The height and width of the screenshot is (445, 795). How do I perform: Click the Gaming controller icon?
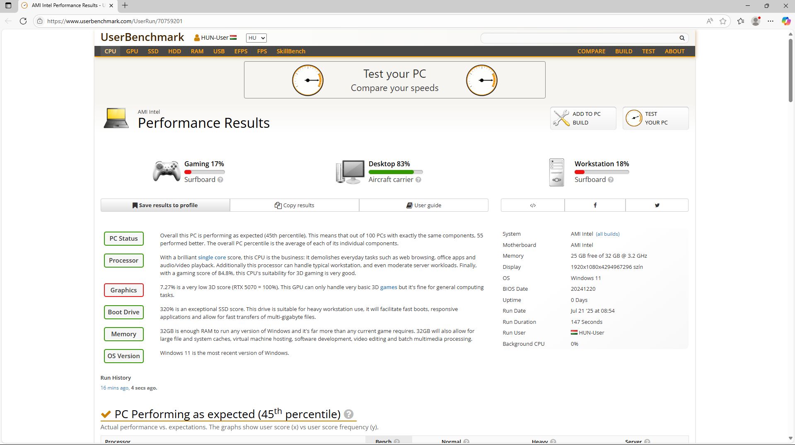coord(167,171)
